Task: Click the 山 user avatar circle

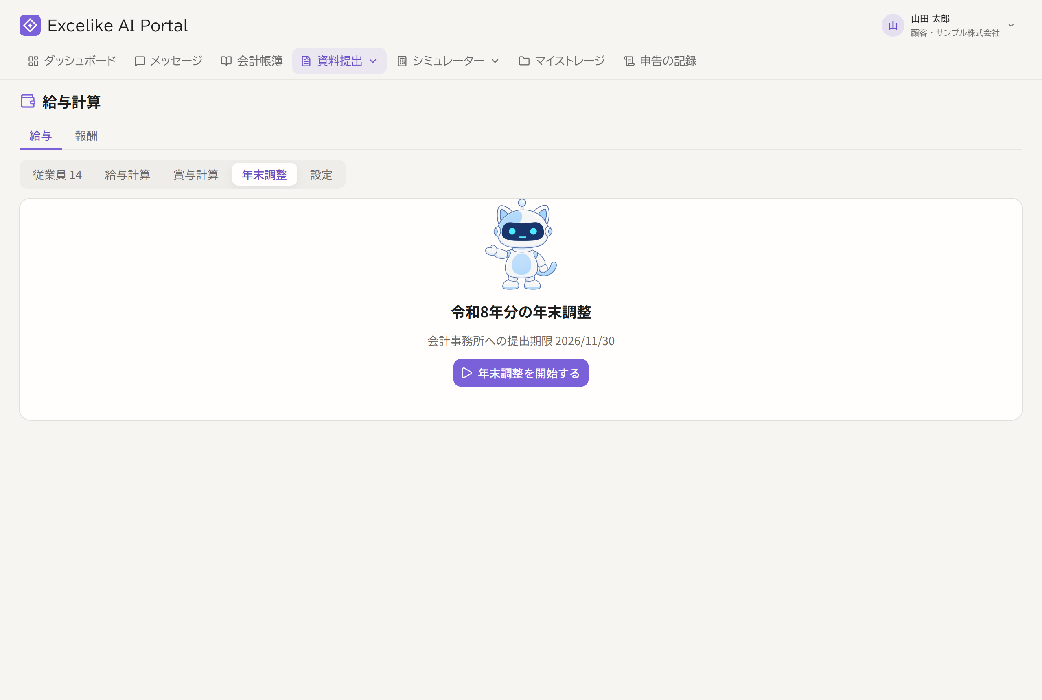Action: tap(893, 26)
